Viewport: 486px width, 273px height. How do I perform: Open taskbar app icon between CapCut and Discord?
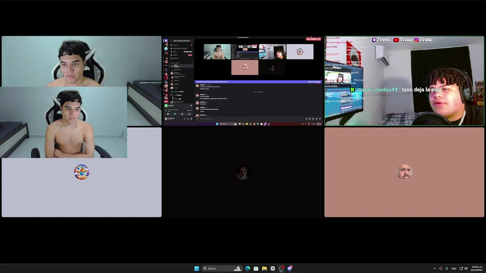[x=281, y=268]
